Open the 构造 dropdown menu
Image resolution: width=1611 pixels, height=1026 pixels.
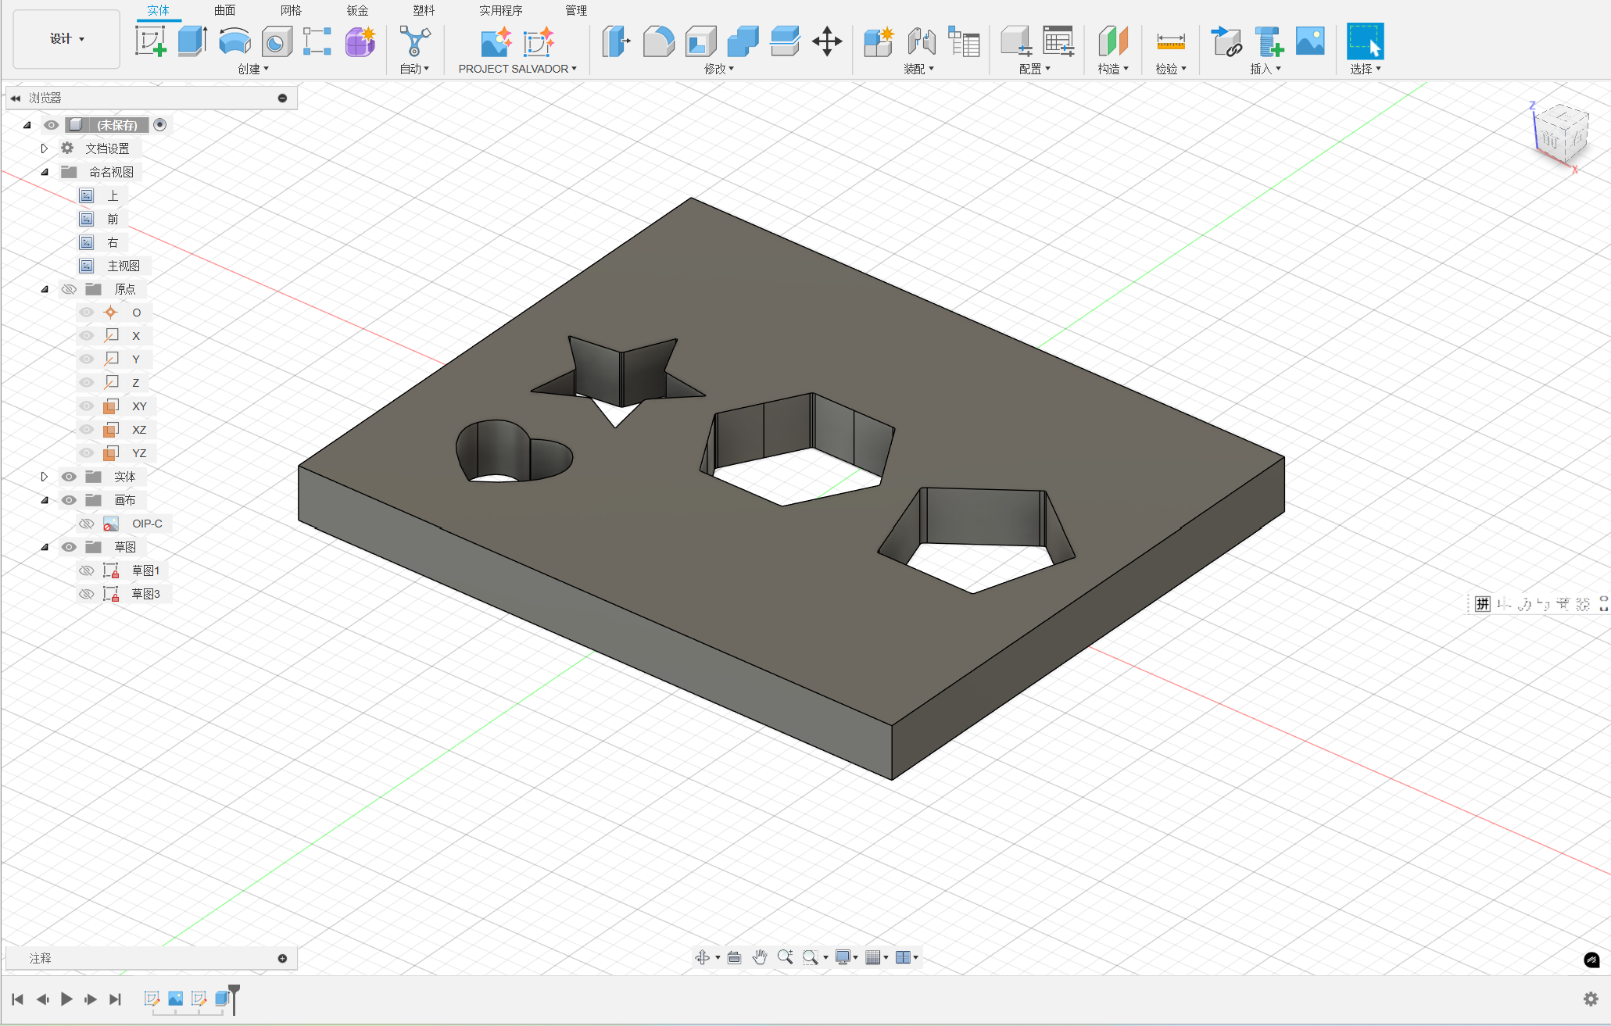click(x=1113, y=69)
